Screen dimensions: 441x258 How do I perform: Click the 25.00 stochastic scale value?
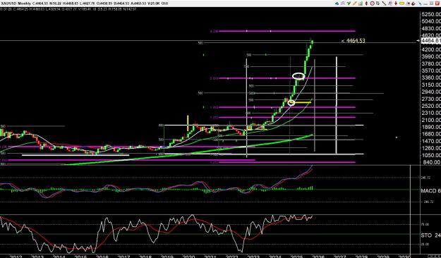point(425,245)
